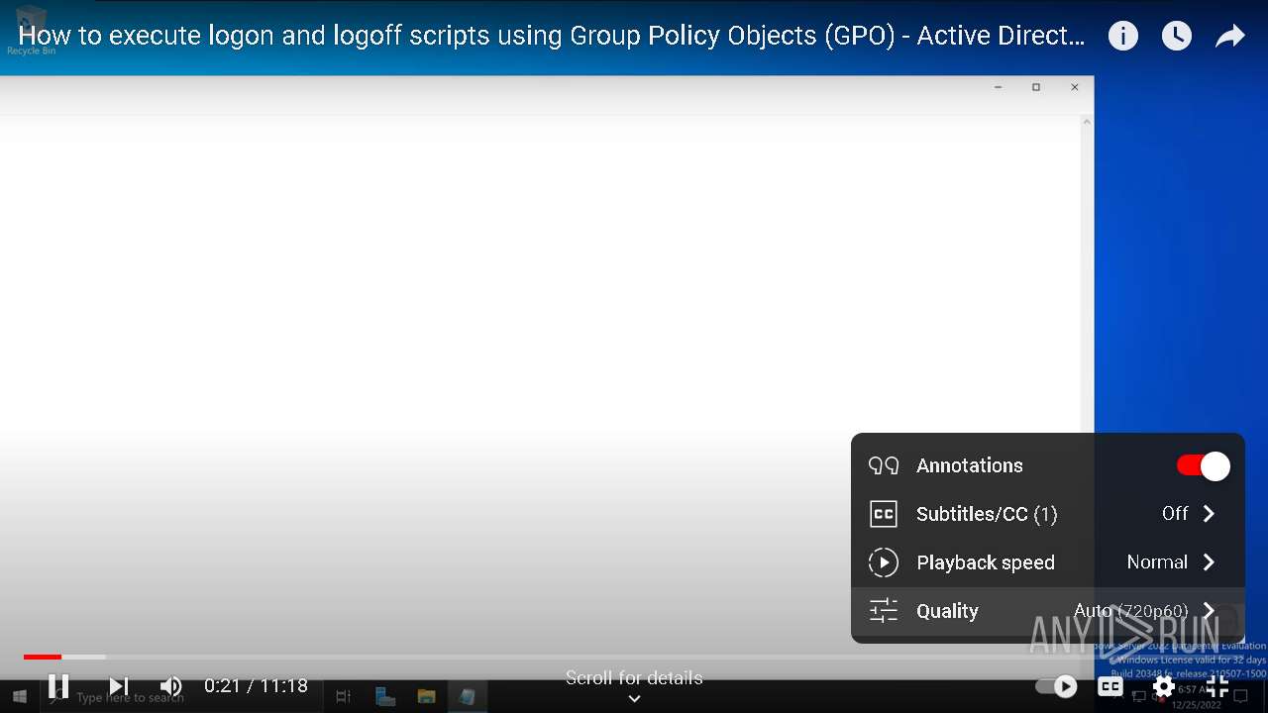This screenshot has height=713, width=1268.
Task: Maximize the recorded white window
Action: point(1036,87)
